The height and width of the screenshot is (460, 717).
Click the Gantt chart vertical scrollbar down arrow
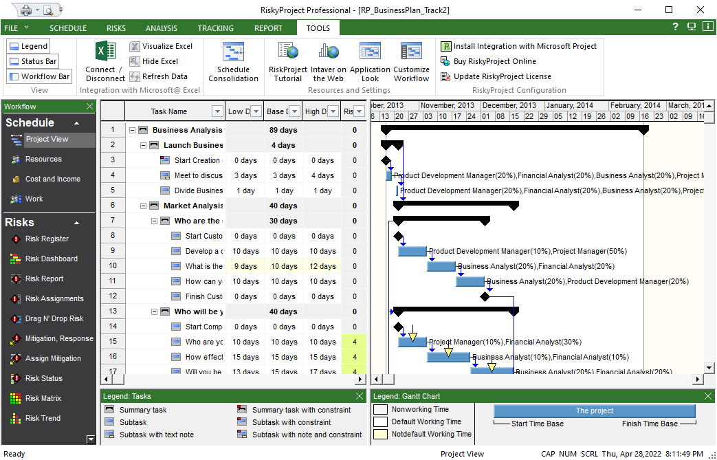(x=709, y=366)
